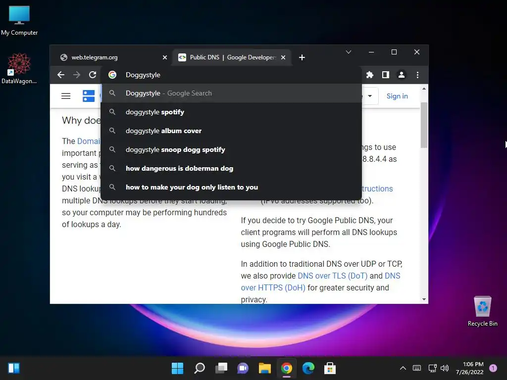Open the volume speaker tray icon
This screenshot has height=380, width=507.
445,368
